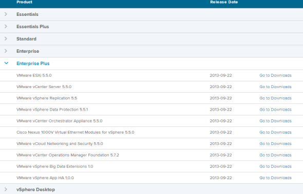Select VMware vSphere Replication 5.5 product name
This screenshot has height=194, width=303.
click(47, 98)
